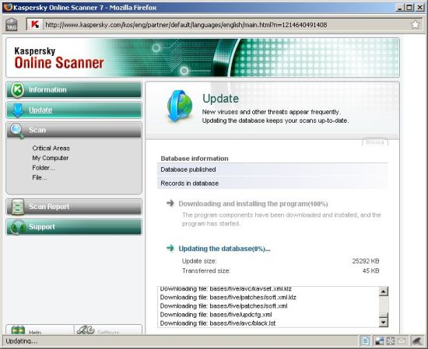The image size is (428, 349).
Task: Click the Database information heading
Action: tap(195, 159)
